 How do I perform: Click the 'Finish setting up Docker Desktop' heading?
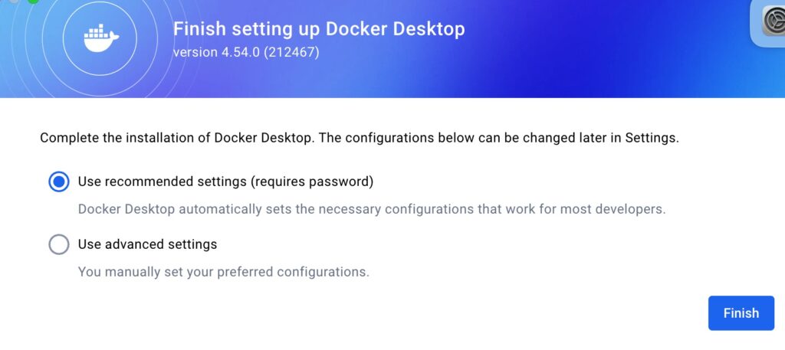click(318, 30)
